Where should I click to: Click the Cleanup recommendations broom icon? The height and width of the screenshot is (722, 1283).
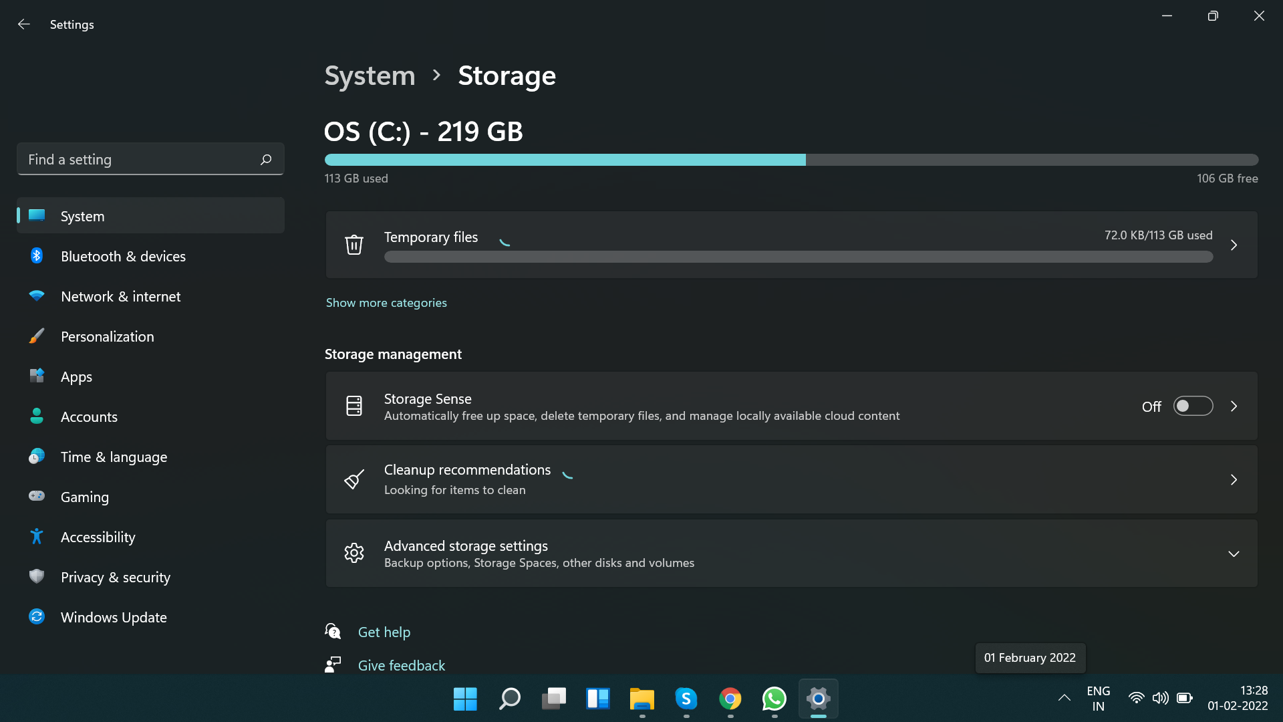[x=354, y=479]
